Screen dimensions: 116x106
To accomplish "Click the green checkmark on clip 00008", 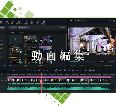I will point(21,62).
